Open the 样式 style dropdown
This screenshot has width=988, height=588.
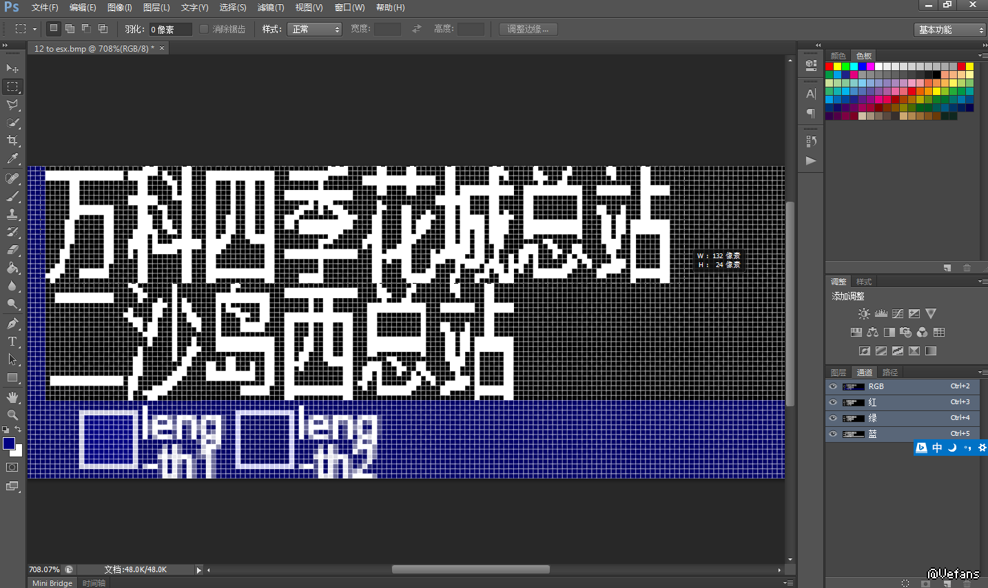pyautogui.click(x=315, y=30)
